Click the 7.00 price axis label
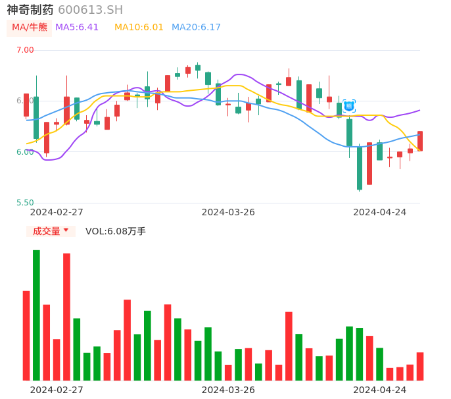The height and width of the screenshot is (399, 451). (x=25, y=50)
